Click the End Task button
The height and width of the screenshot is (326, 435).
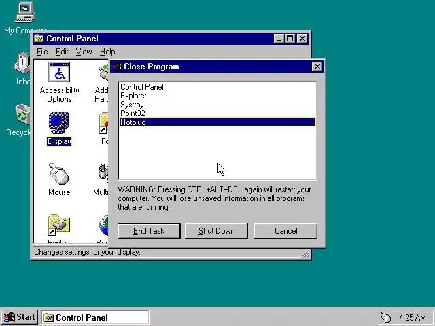[x=149, y=231]
